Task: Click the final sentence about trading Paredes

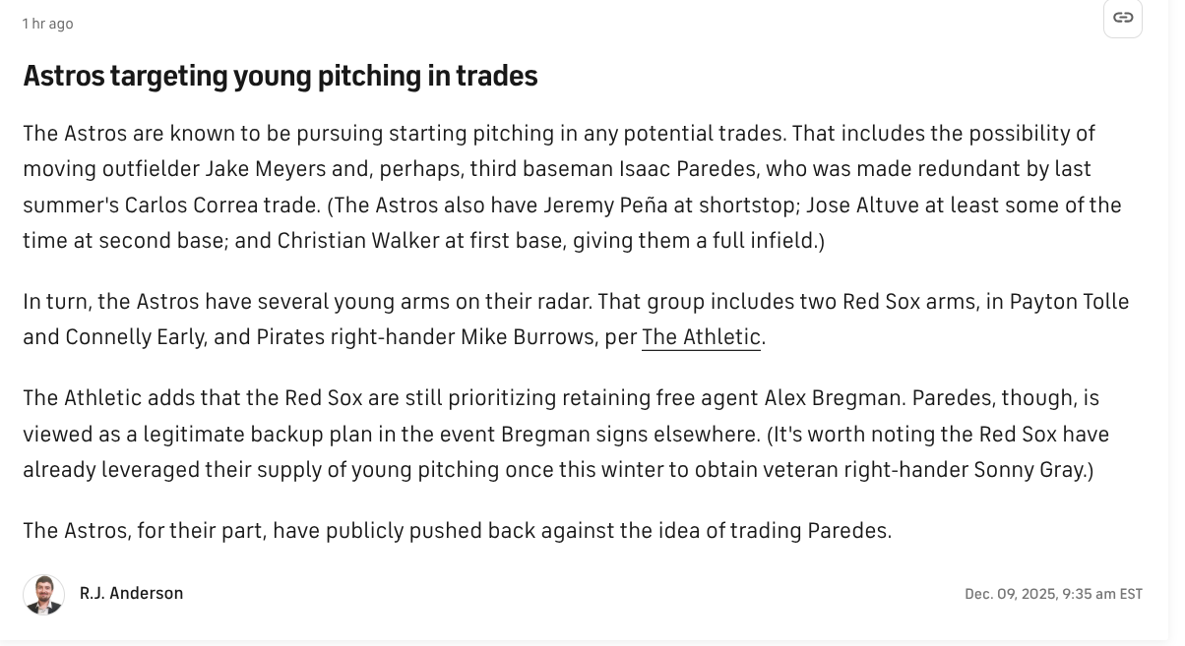Action: tap(457, 531)
